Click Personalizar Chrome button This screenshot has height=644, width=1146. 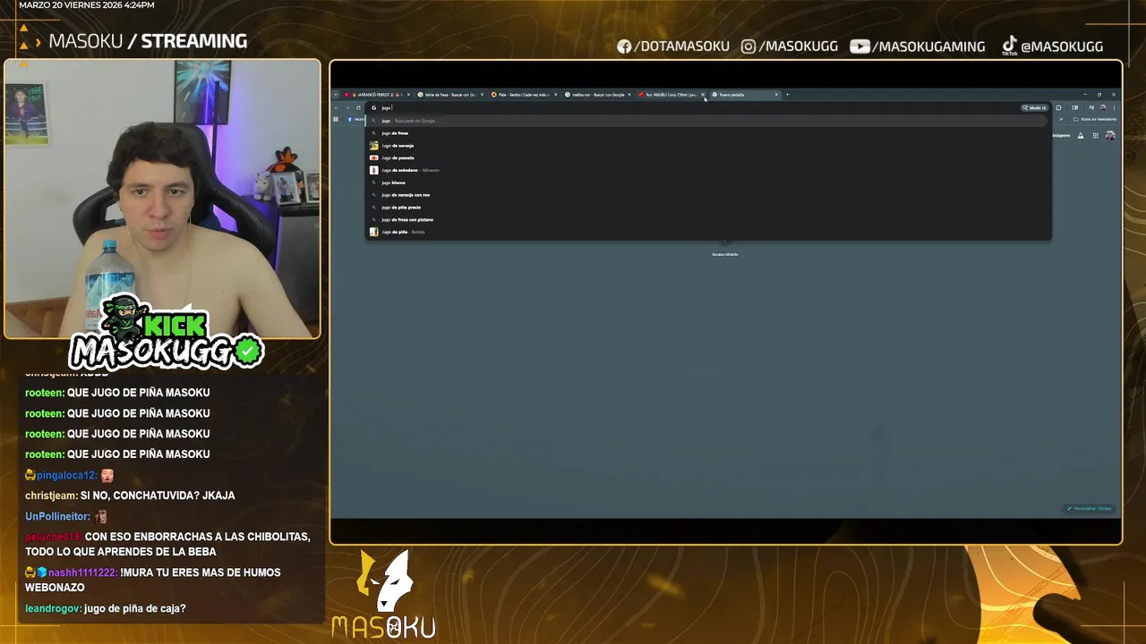[1089, 508]
